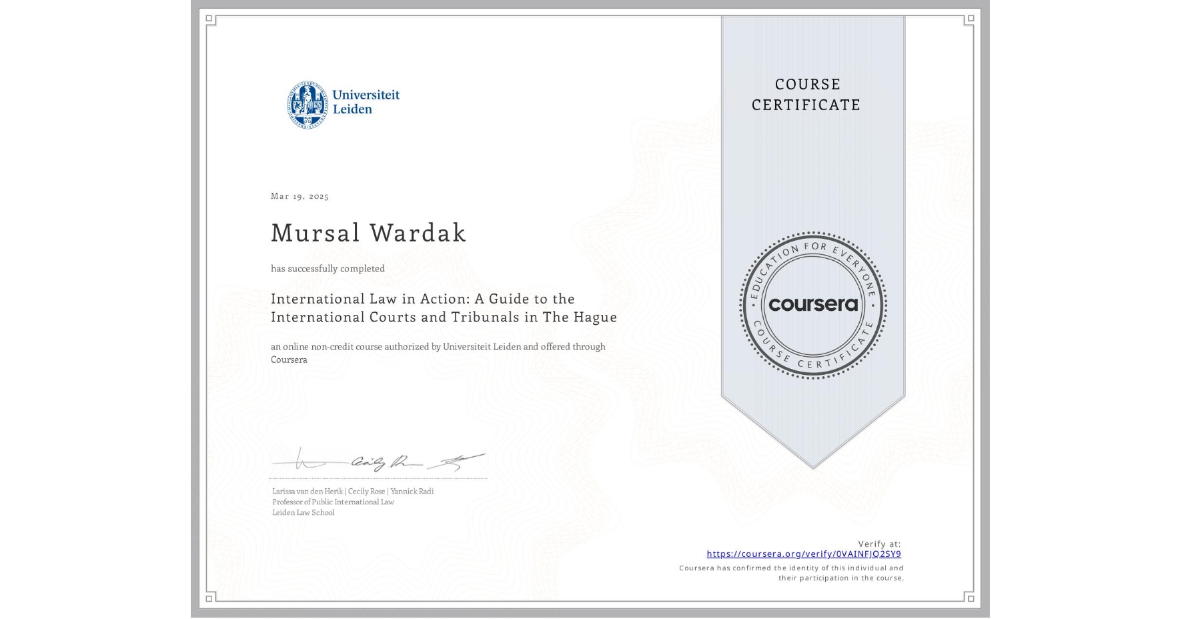The width and height of the screenshot is (1182, 619).
Task: Expand the course description paragraph
Action: pyautogui.click(x=438, y=353)
